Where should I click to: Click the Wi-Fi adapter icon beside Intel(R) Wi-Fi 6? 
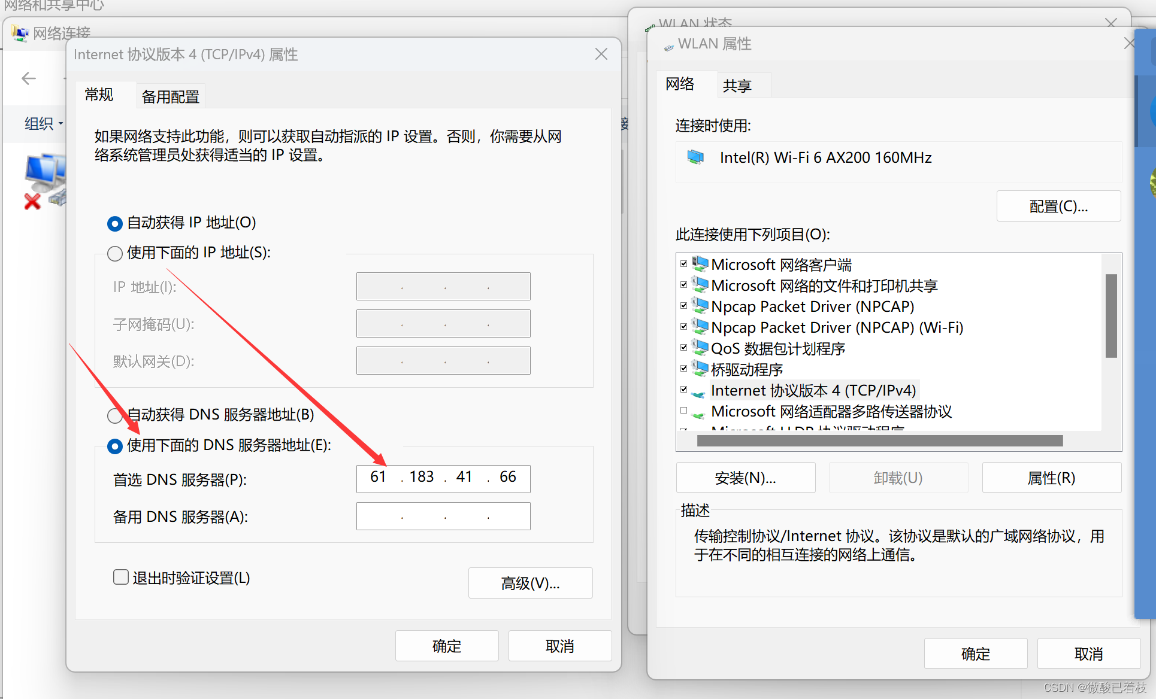(x=695, y=157)
